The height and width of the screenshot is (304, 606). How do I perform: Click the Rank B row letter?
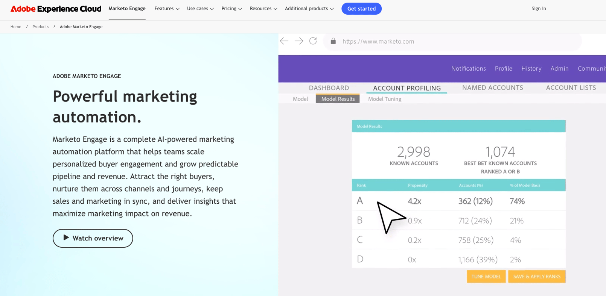pyautogui.click(x=359, y=220)
